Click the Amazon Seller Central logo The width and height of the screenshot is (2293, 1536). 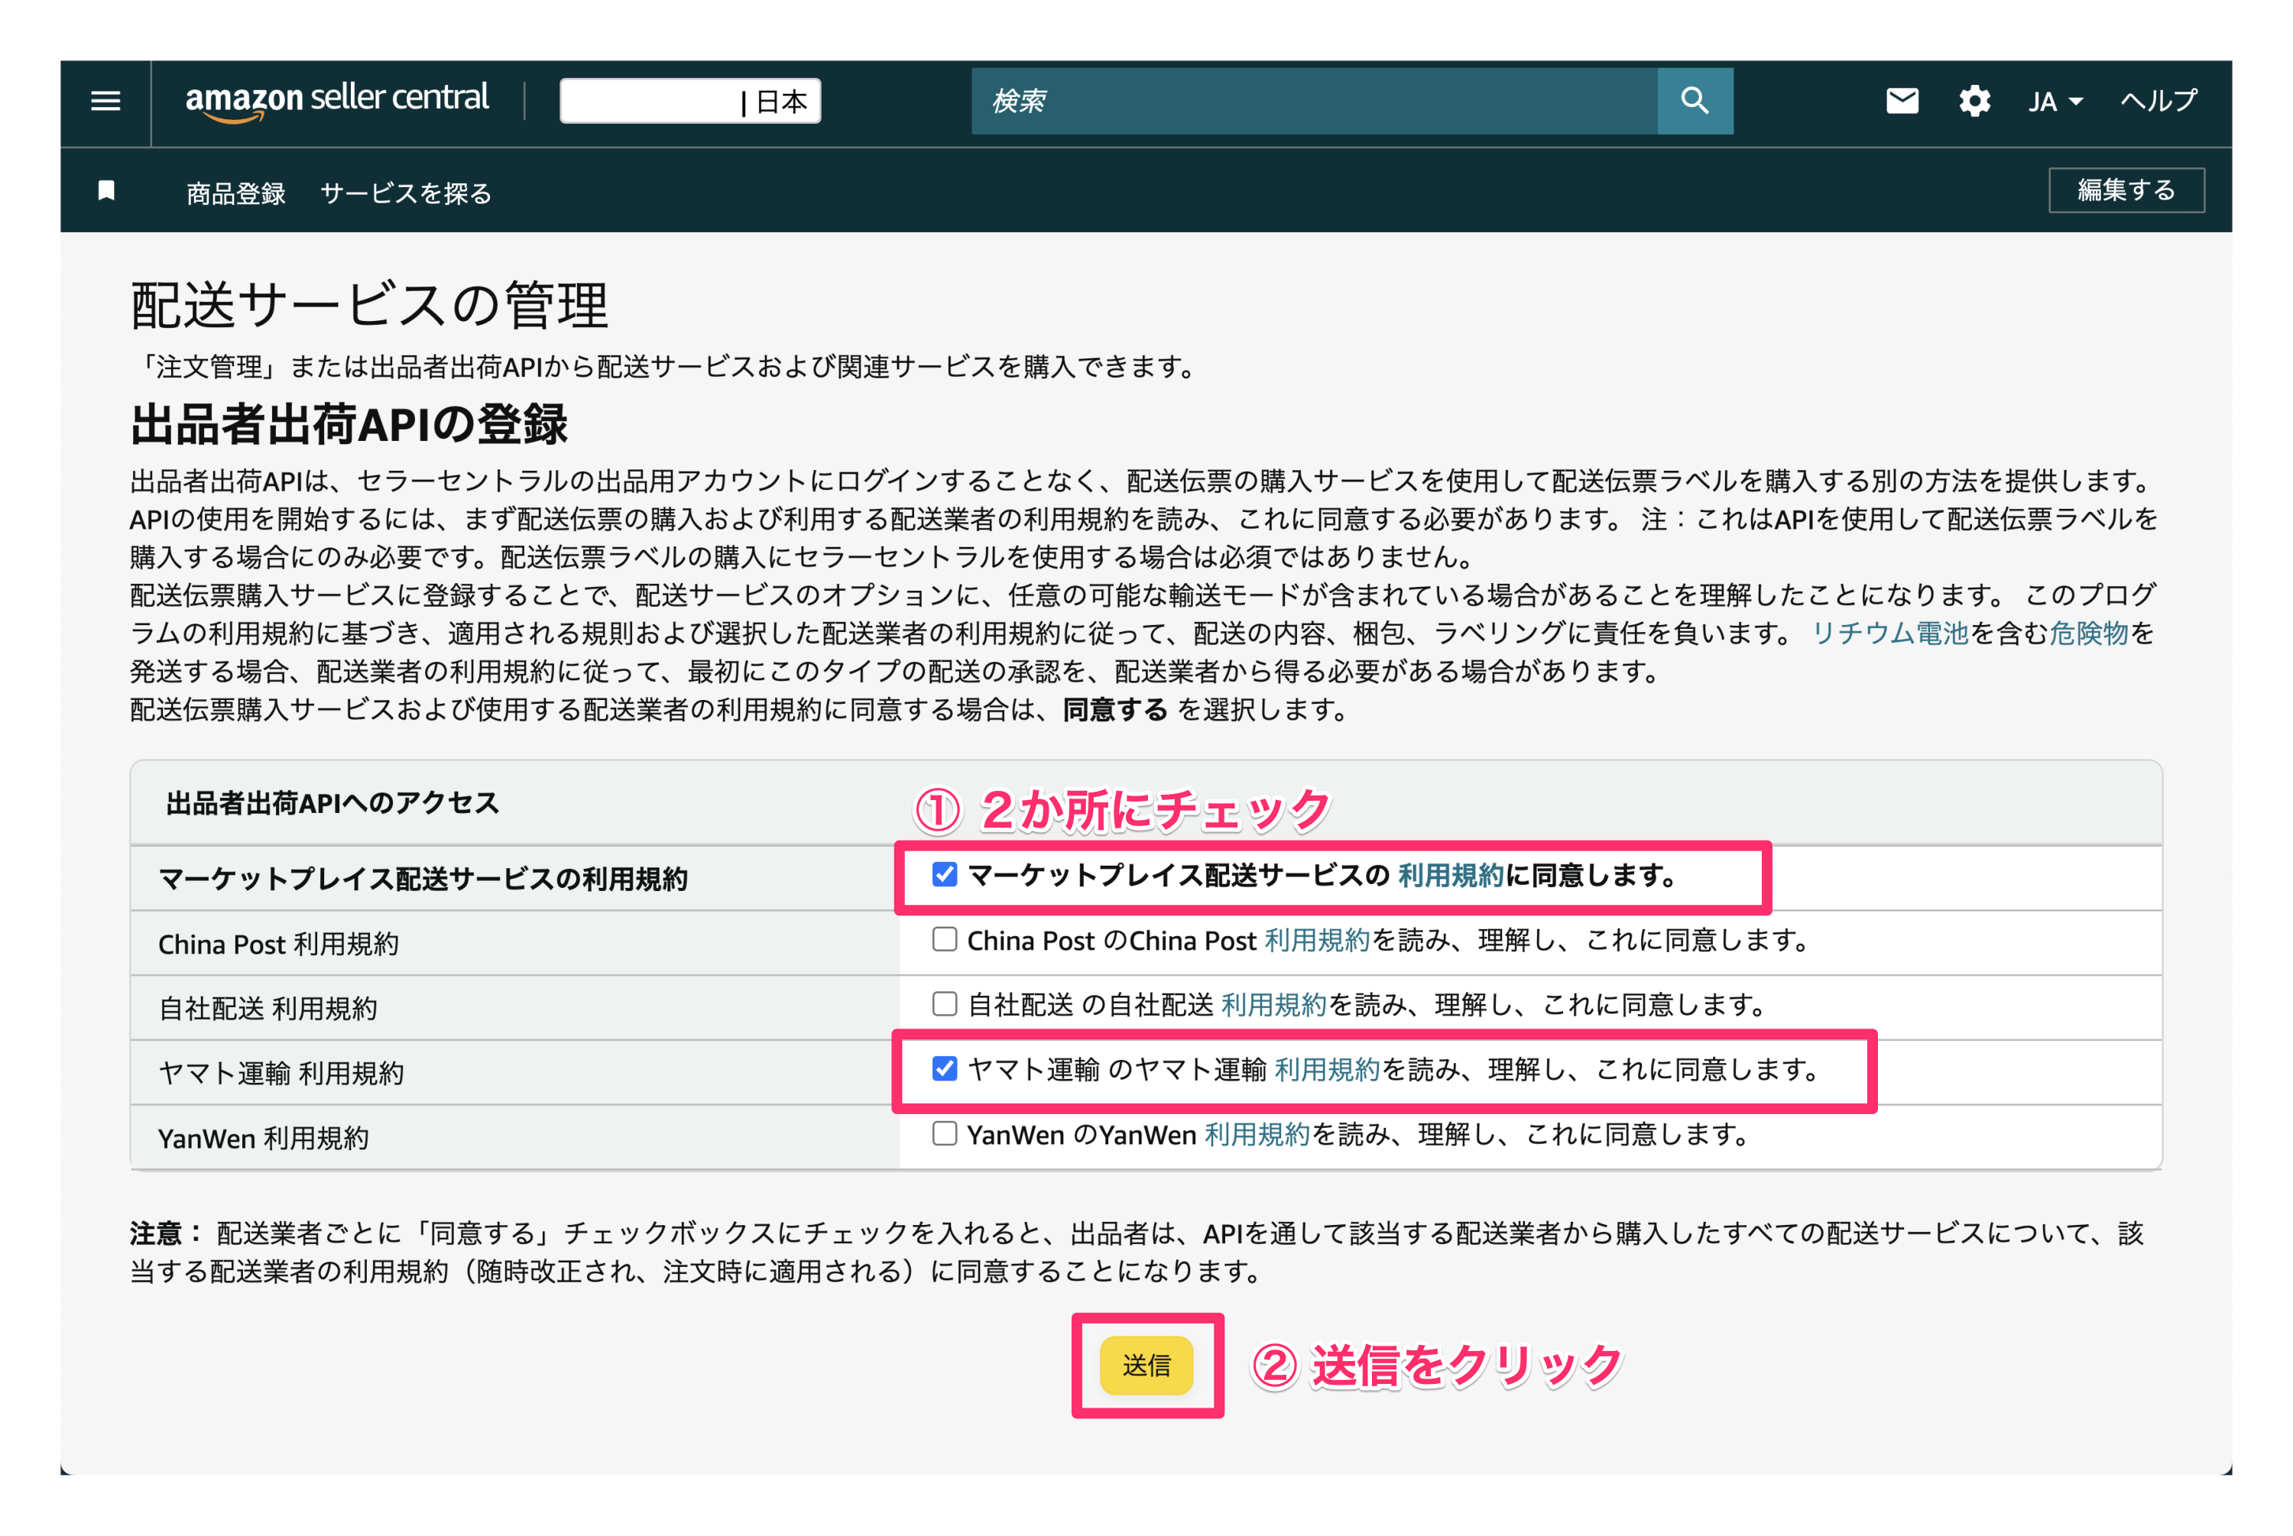point(337,99)
